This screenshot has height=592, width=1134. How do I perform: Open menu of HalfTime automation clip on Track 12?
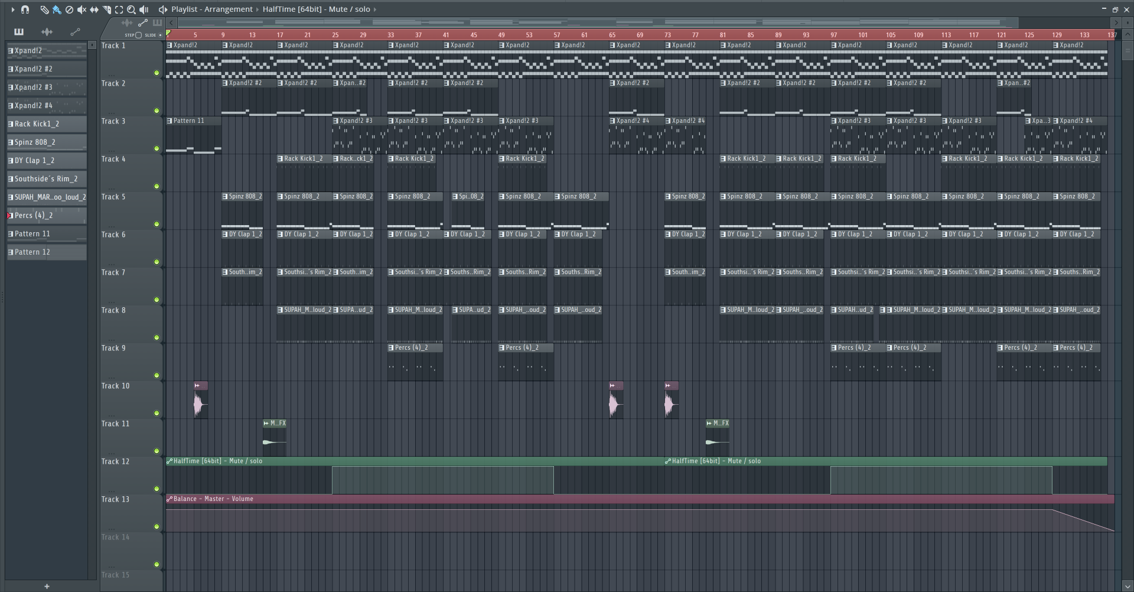tap(170, 461)
